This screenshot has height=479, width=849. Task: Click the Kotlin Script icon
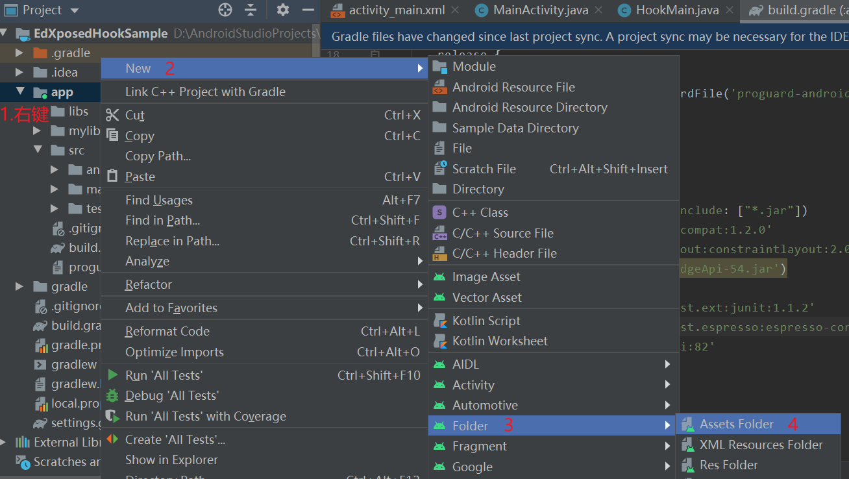pyautogui.click(x=440, y=321)
